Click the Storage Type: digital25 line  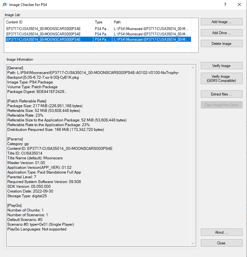pyautogui.click(x=27, y=196)
